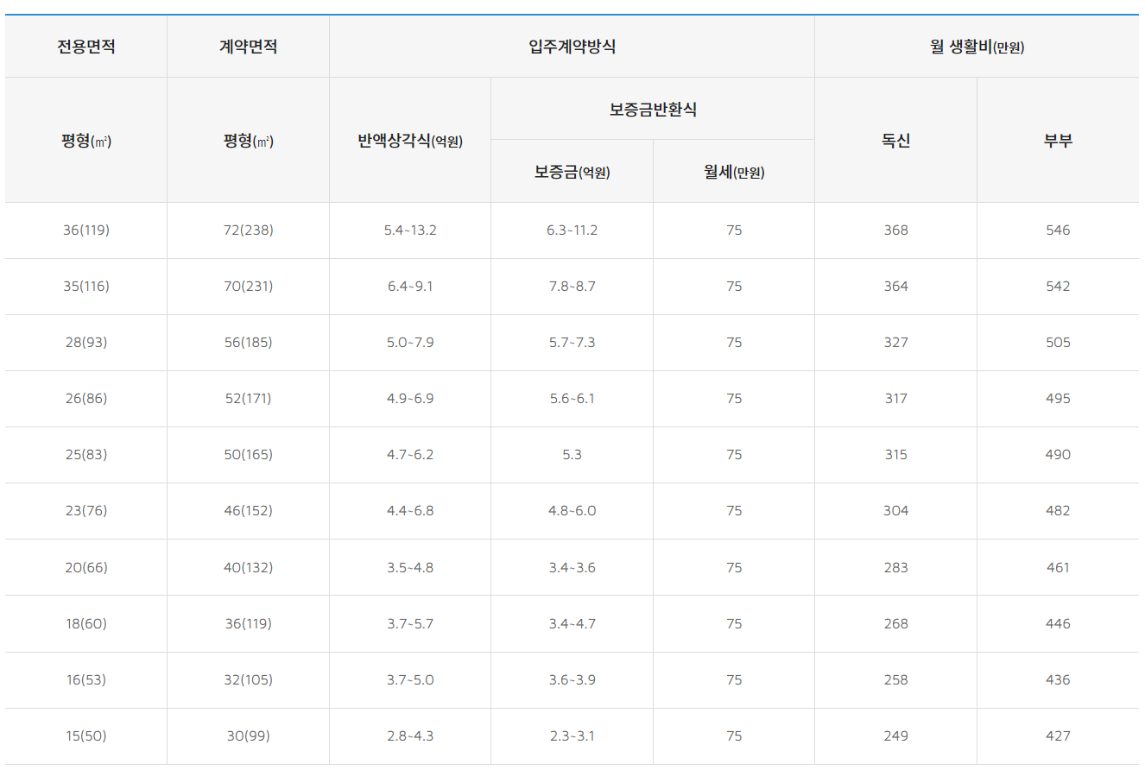Select the 전용면적 column header
This screenshot has width=1145, height=770.
point(86,47)
